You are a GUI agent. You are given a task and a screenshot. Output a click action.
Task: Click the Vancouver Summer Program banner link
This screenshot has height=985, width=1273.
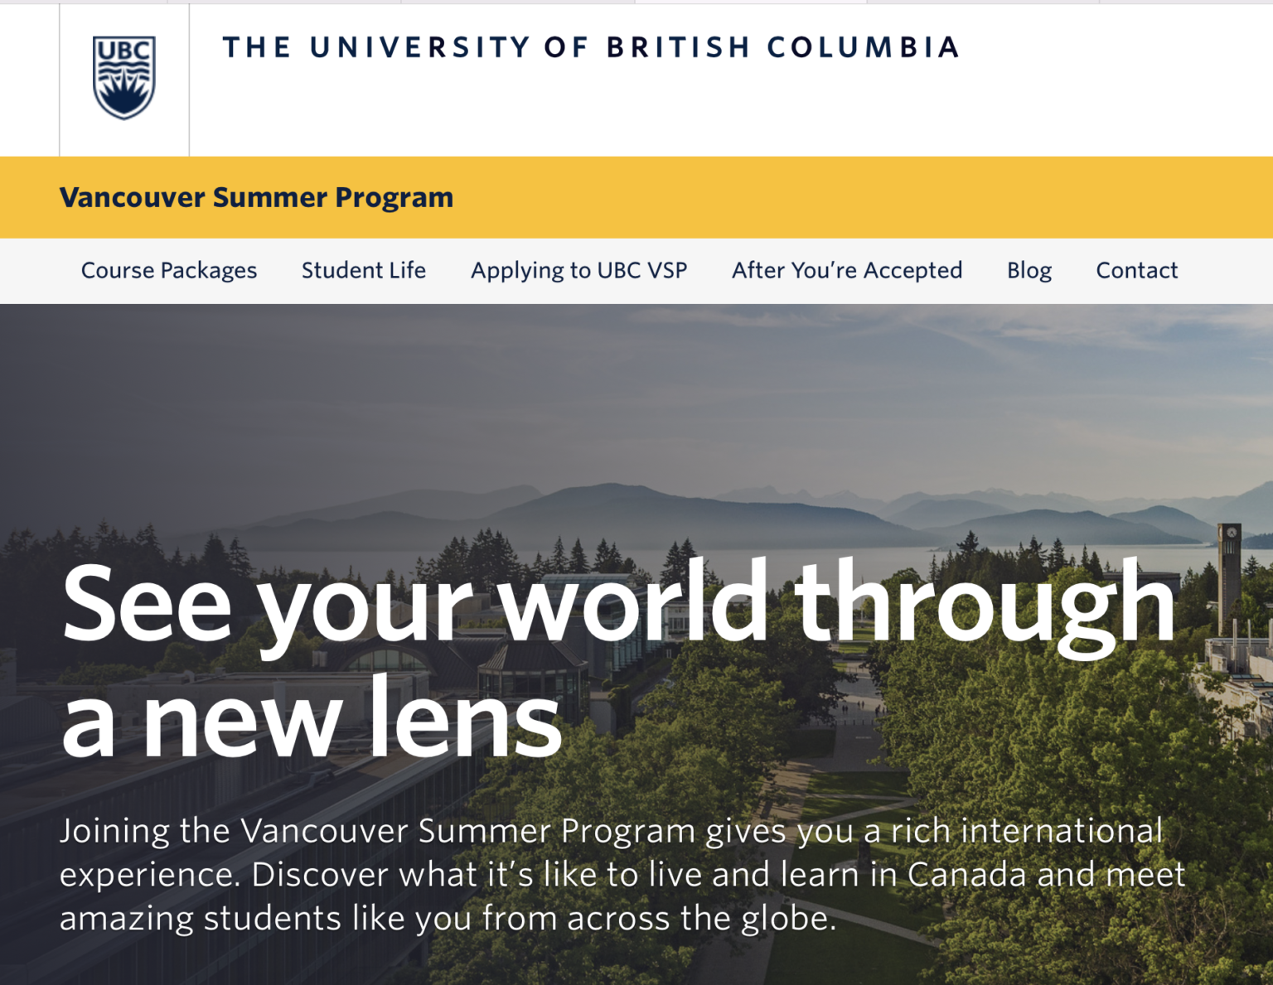(x=254, y=197)
